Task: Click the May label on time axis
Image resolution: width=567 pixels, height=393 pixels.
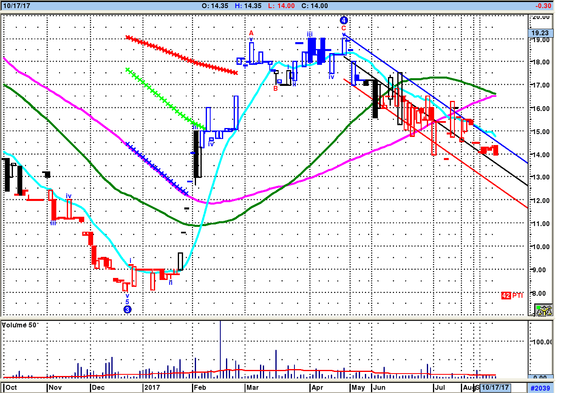Action: pyautogui.click(x=358, y=387)
